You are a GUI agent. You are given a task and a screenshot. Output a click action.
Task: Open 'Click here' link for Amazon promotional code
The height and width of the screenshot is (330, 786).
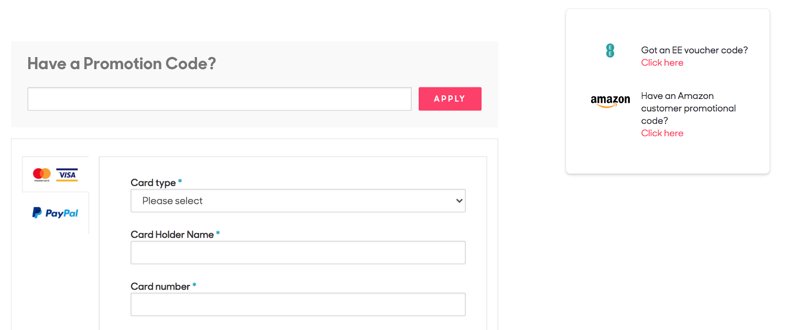pyautogui.click(x=662, y=133)
